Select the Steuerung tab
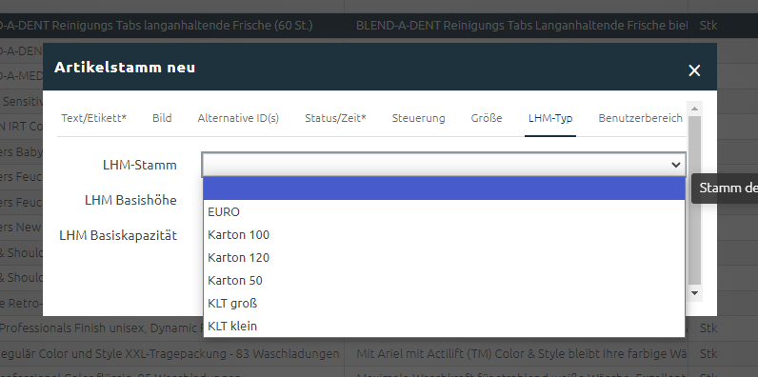Screen dimensions: 758x377 point(419,118)
